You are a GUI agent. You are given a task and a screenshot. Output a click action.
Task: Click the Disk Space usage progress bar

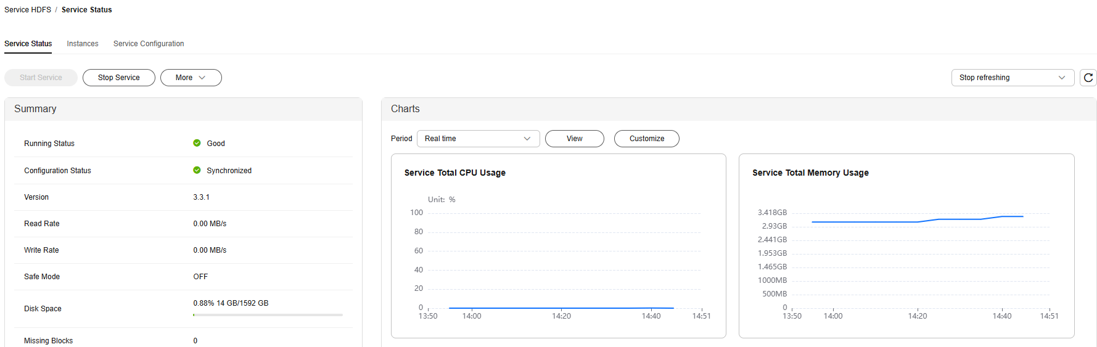tap(268, 315)
